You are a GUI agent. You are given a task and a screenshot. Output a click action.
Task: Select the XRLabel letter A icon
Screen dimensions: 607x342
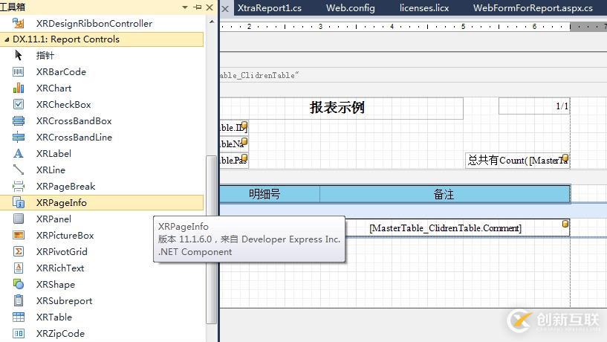(18, 153)
